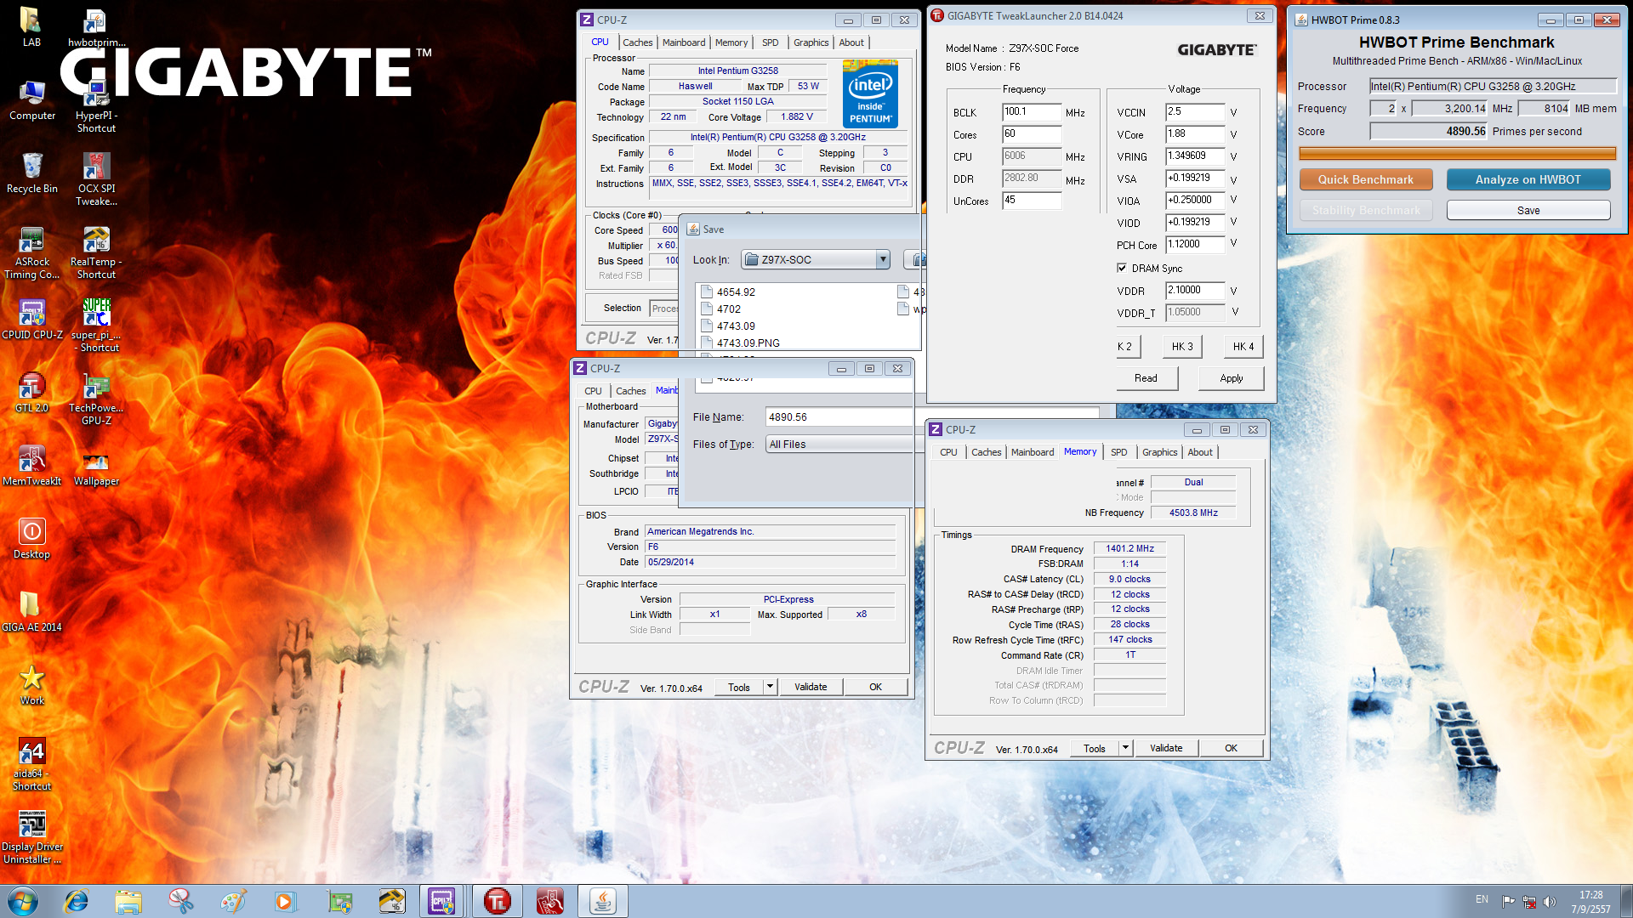
Task: Click Validate in Memory CPU-Z window
Action: click(1166, 748)
